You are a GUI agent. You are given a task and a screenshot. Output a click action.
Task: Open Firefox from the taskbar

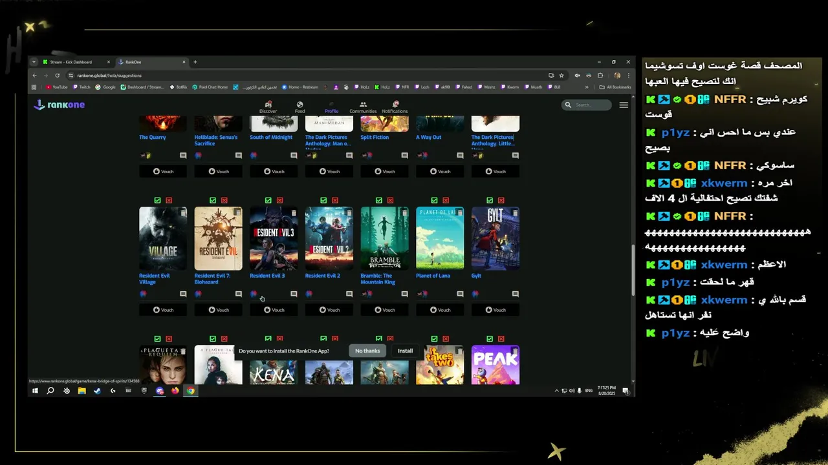coord(175,391)
